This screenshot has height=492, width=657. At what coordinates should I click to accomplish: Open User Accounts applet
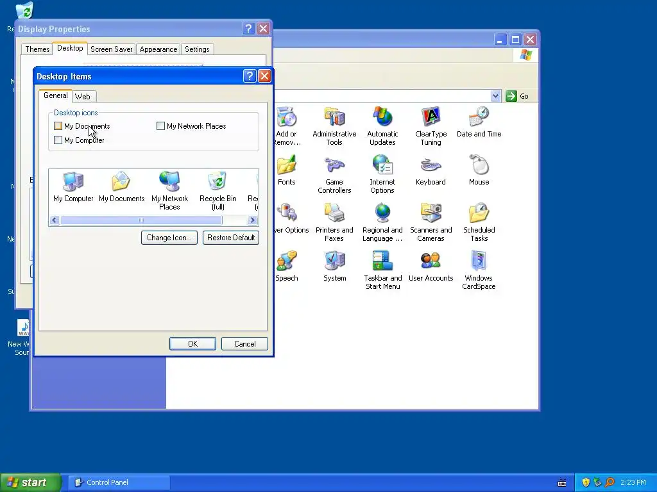coord(431,266)
